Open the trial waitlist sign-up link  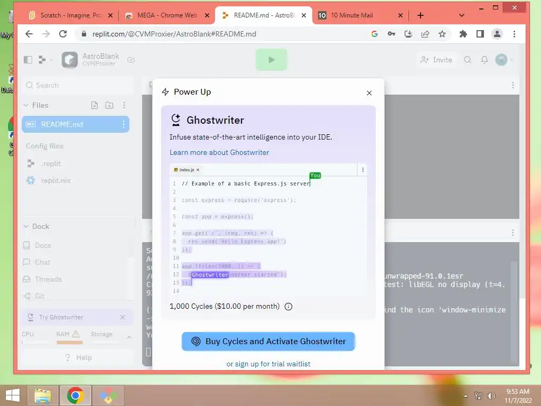[x=268, y=364]
